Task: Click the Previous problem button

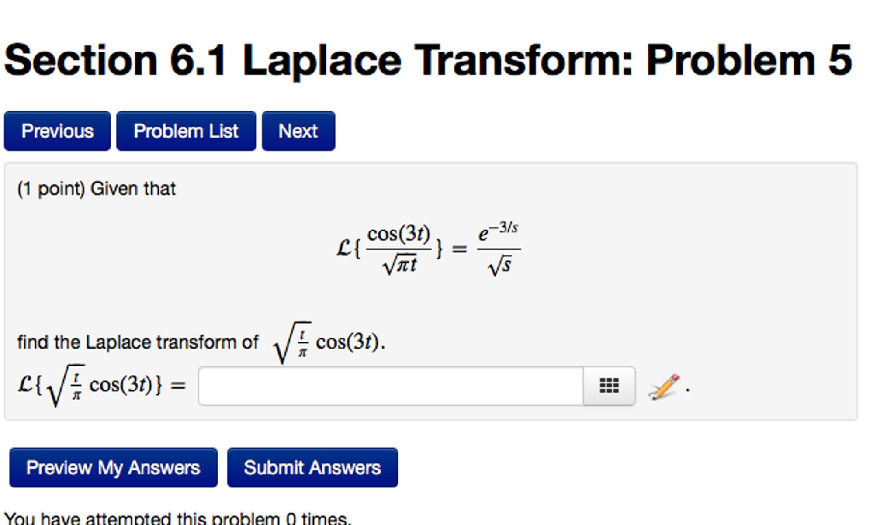Action: click(57, 131)
